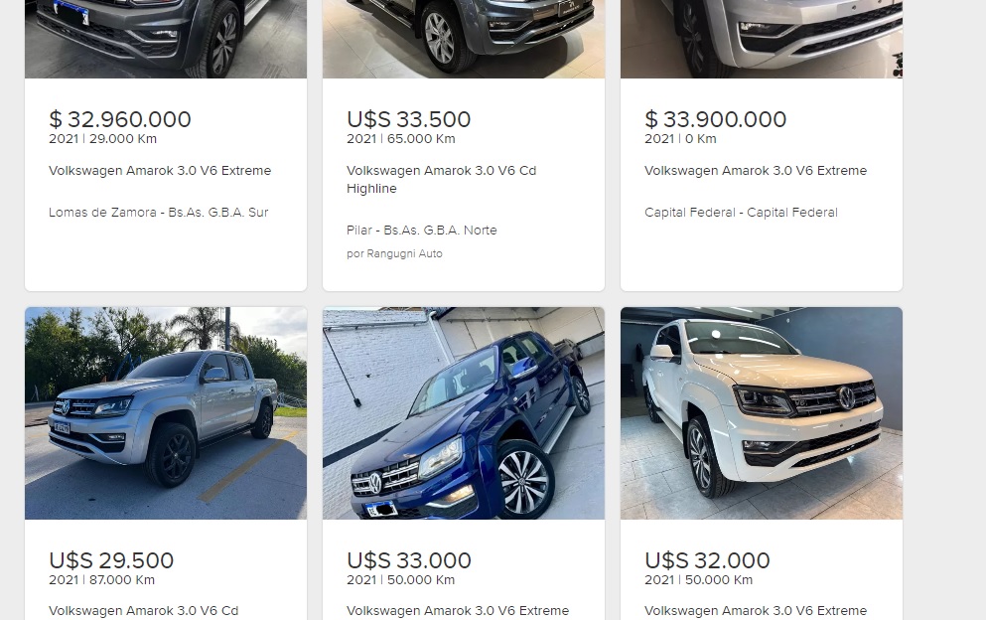Select the U$S 32.000 listing price
Viewport: 986px width, 620px height.
click(707, 560)
